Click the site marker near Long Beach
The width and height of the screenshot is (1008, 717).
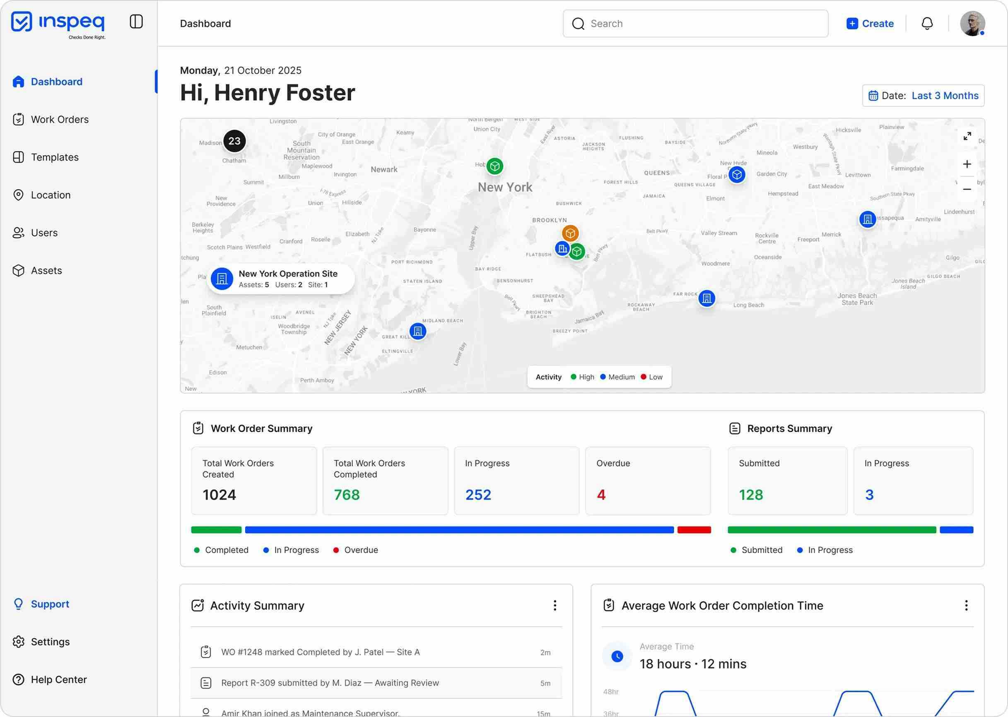[707, 298]
